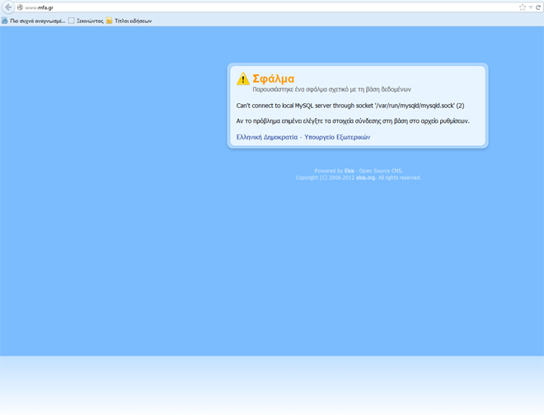
Task: Click the blank page icon beside 'Ξεκινώντας'
Action: pyautogui.click(x=72, y=21)
